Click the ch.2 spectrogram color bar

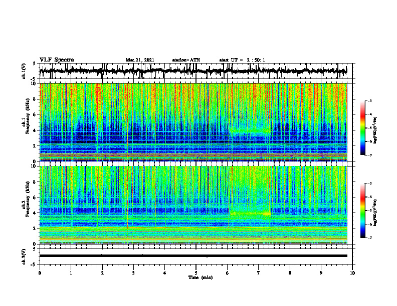(x=362, y=210)
